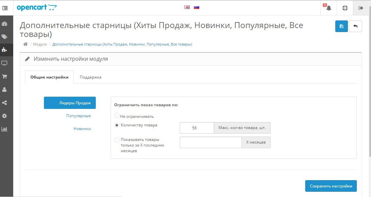Open the Sales shopping cart sidebar icon
Viewport: 371px width, 197px height.
pos(5,76)
